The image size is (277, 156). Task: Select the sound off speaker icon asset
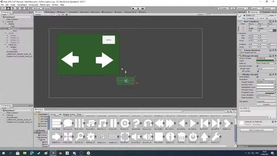[x=136, y=136]
